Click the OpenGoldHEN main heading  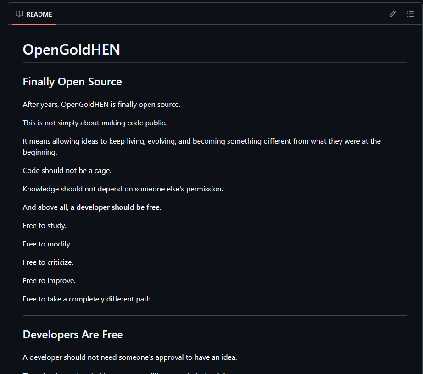[72, 50]
